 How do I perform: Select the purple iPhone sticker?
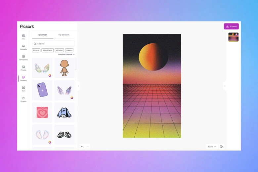pyautogui.click(x=42, y=90)
